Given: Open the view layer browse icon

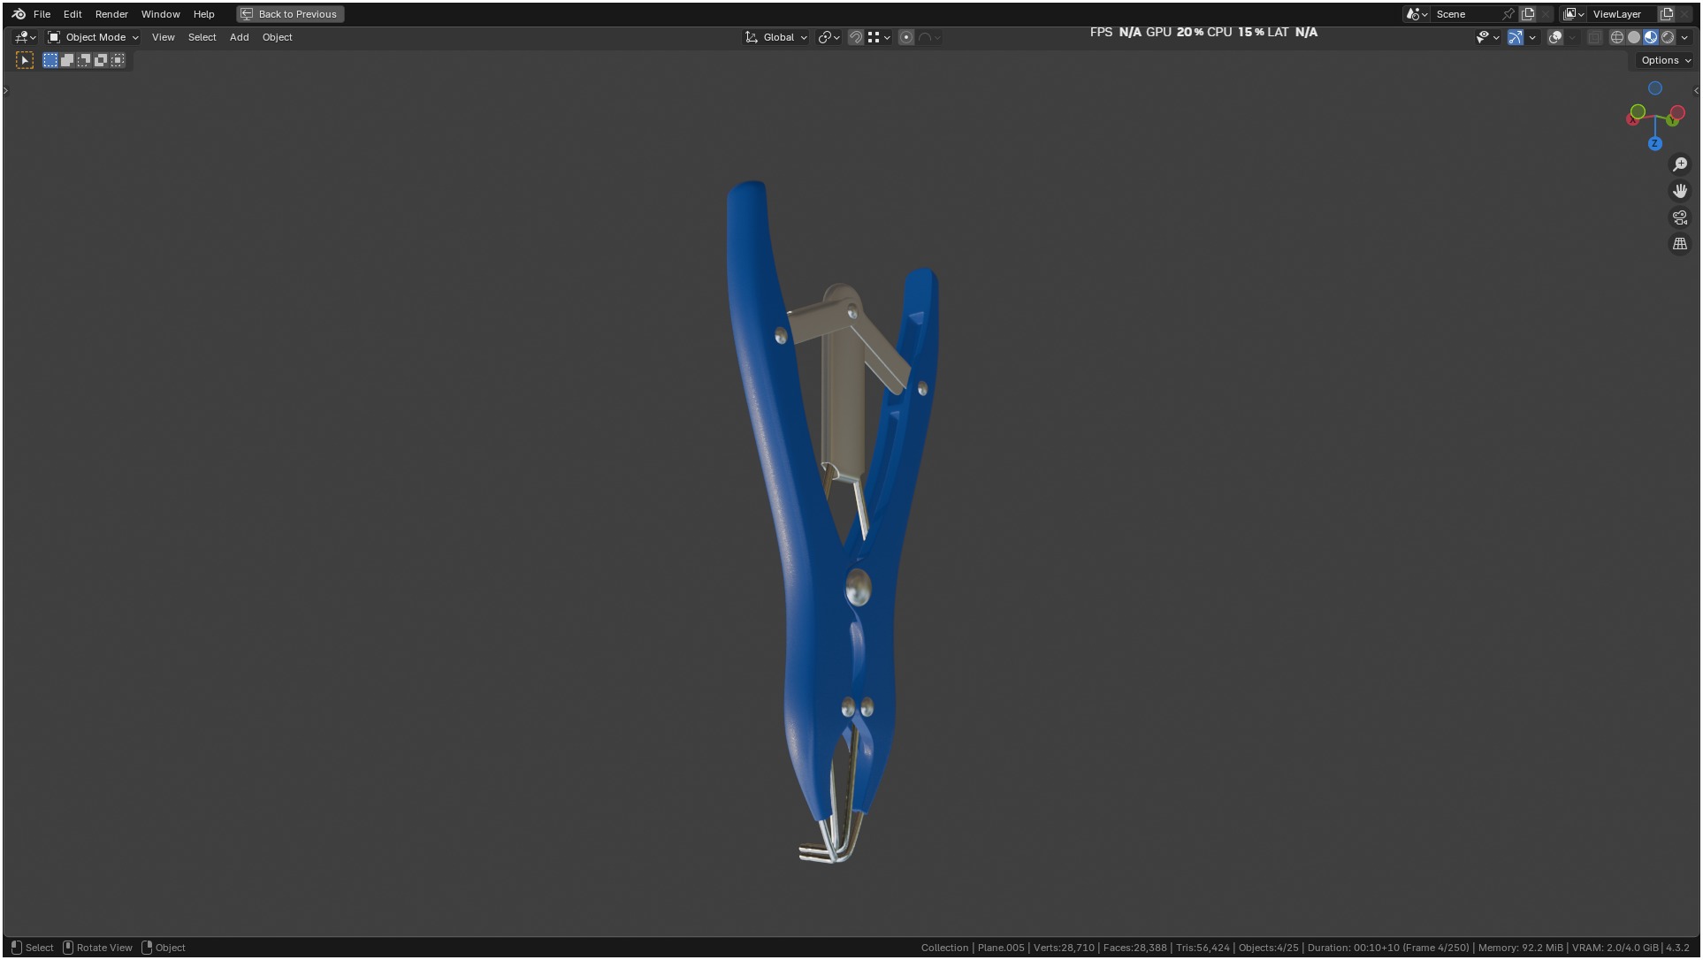Looking at the screenshot, I should coord(1573,14).
